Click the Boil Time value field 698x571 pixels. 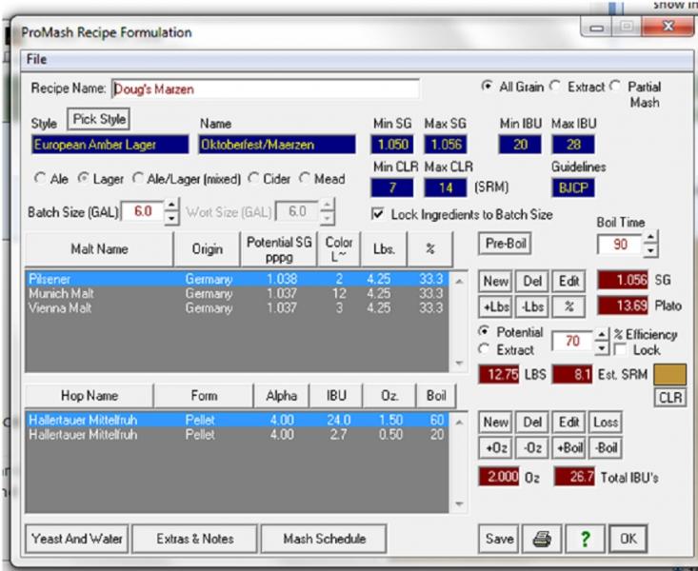coord(620,244)
